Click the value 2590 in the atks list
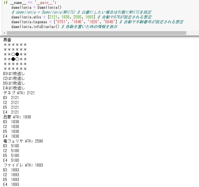 (77, 17)
